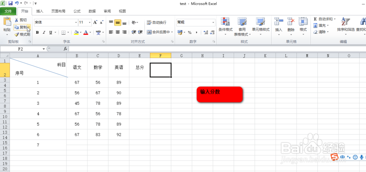Expand the AutoSum (自动求和) dropdown arrow

[335, 19]
